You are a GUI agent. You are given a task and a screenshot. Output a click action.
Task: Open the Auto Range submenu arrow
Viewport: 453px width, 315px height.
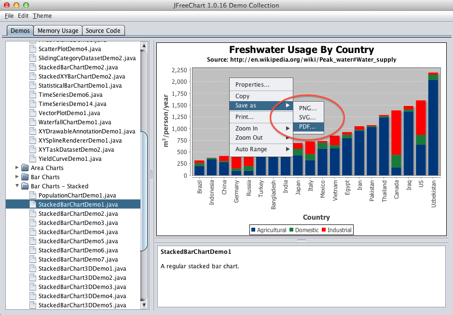point(288,149)
